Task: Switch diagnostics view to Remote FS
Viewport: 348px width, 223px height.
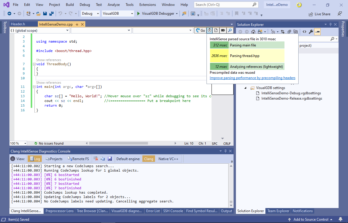Action: coord(78,159)
